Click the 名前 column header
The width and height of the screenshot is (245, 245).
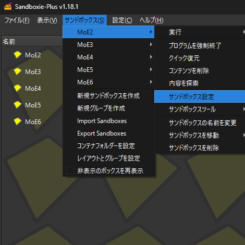32,42
